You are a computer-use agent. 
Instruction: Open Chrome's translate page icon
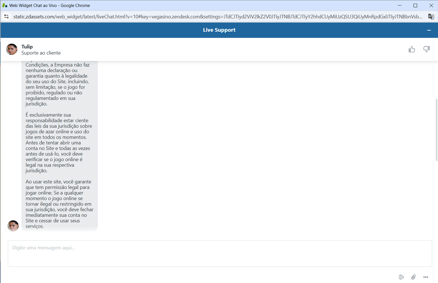431,17
